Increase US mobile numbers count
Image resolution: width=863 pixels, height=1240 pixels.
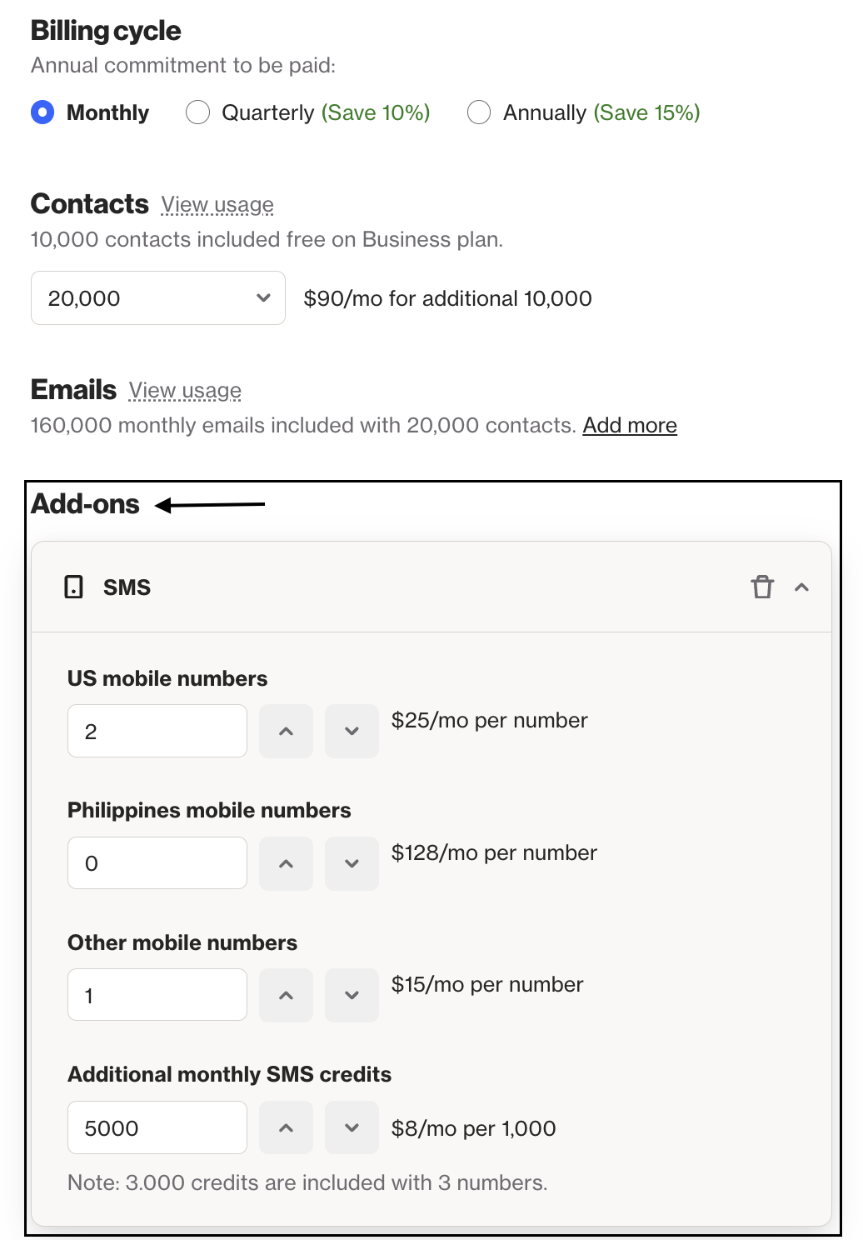click(286, 732)
